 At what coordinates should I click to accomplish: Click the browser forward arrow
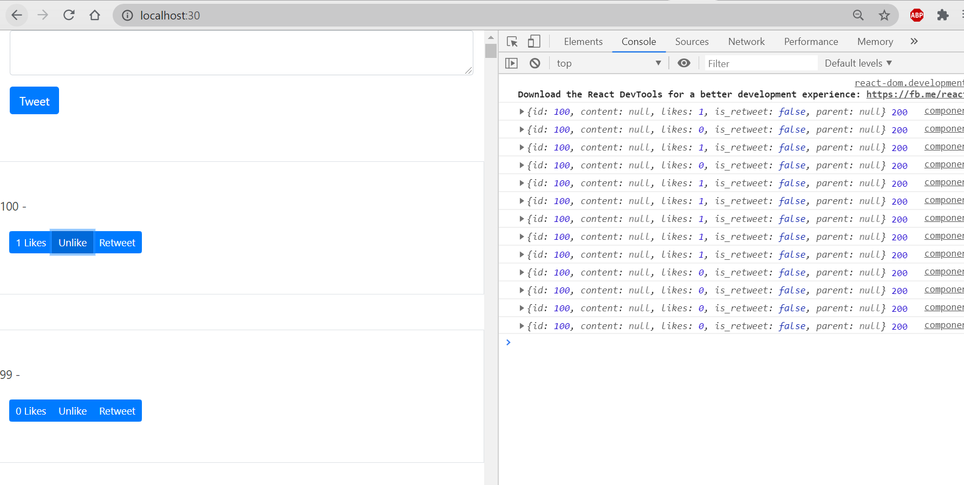point(43,15)
